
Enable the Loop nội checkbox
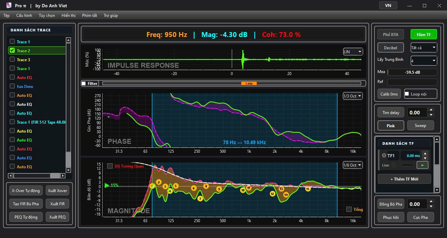pos(407,94)
